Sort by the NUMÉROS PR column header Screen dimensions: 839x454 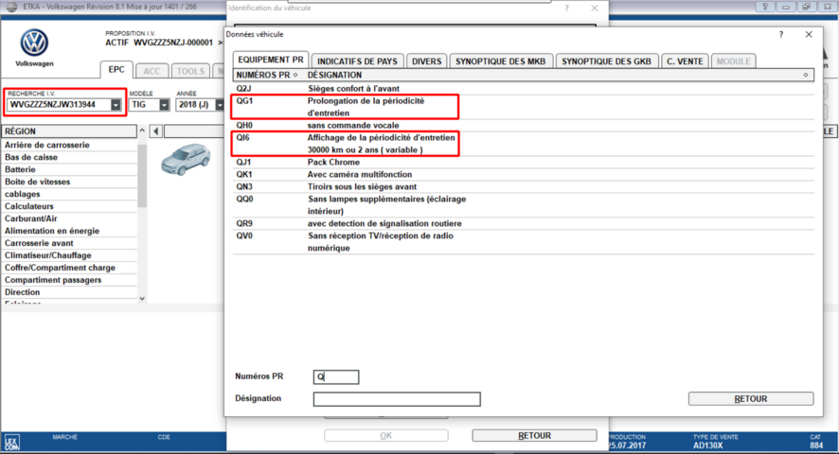(x=266, y=75)
